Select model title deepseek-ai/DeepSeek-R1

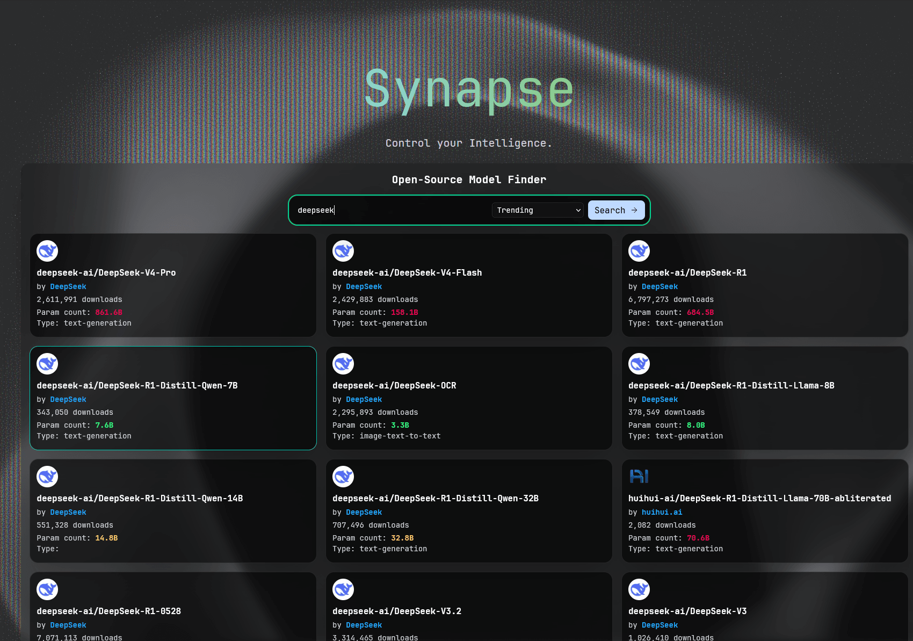click(687, 273)
